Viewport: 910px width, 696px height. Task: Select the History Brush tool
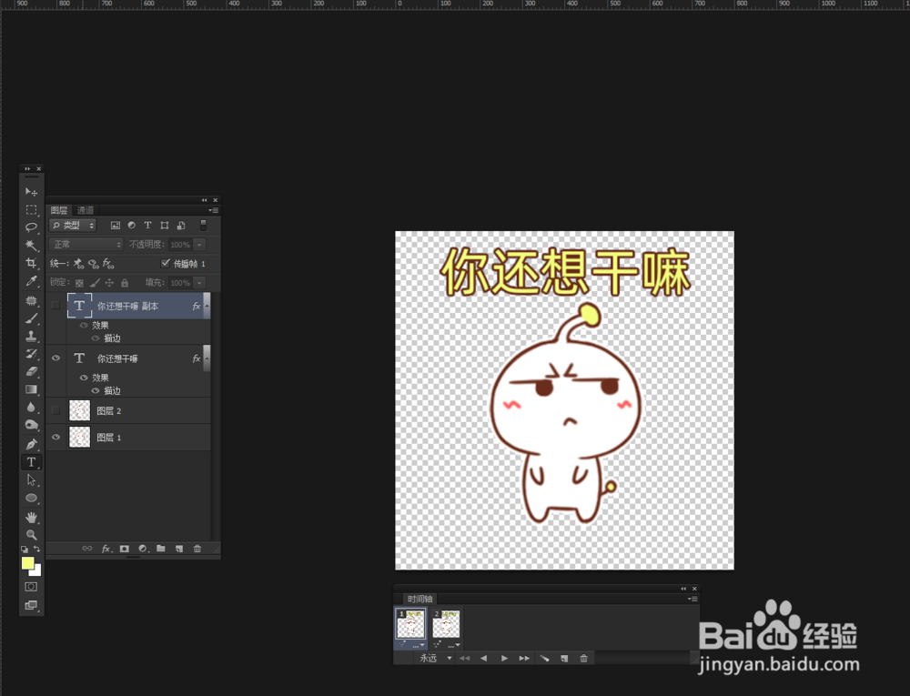tap(31, 354)
